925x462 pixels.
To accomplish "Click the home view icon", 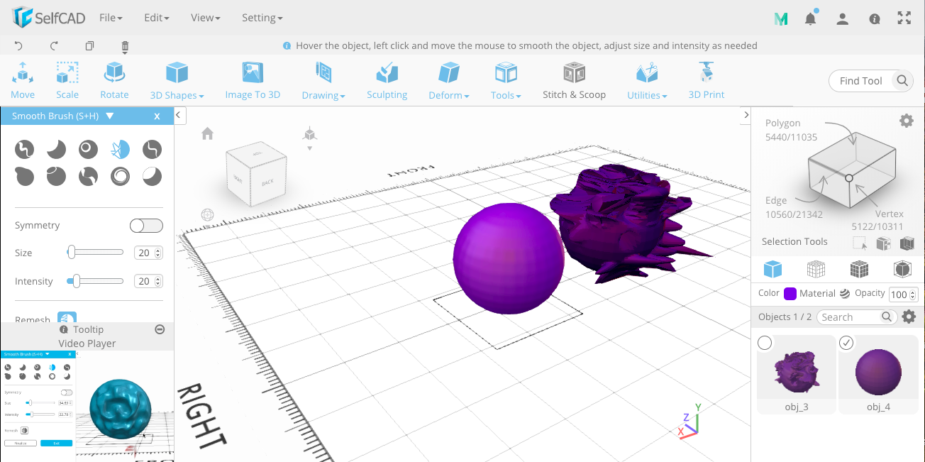I will pos(207,133).
